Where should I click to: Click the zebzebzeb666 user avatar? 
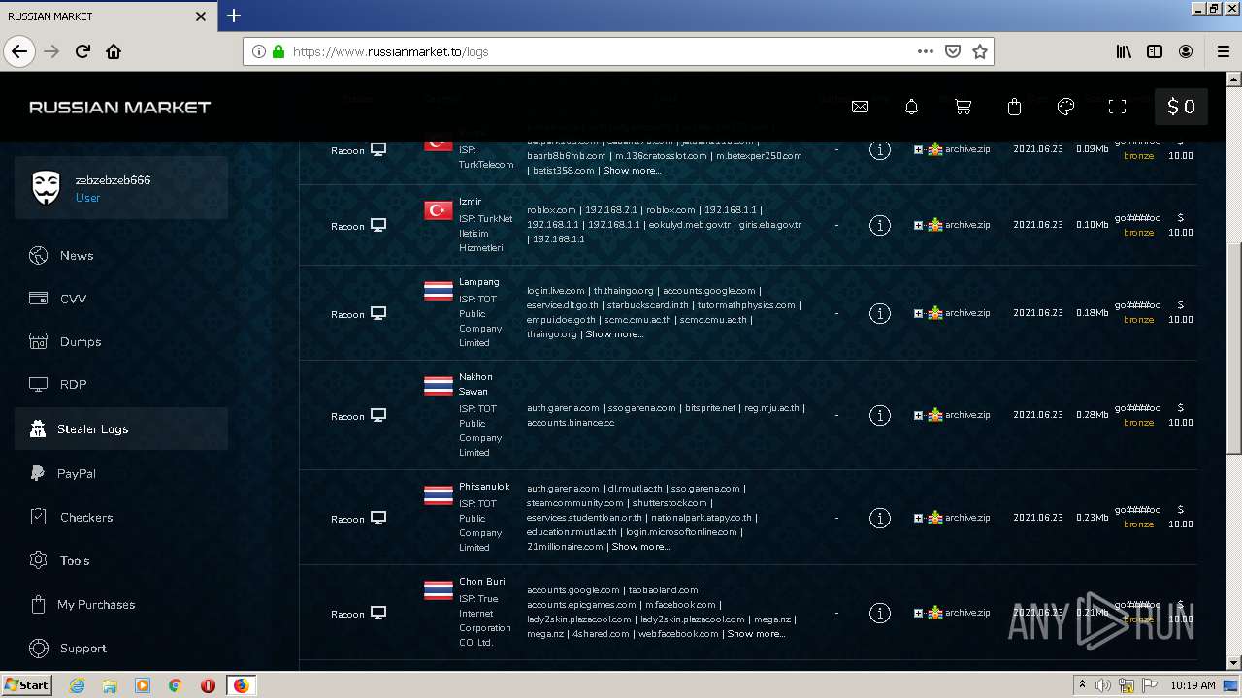46,188
